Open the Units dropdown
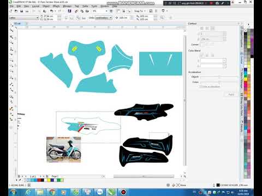The height and width of the screenshot is (196, 262). [x=111, y=18]
